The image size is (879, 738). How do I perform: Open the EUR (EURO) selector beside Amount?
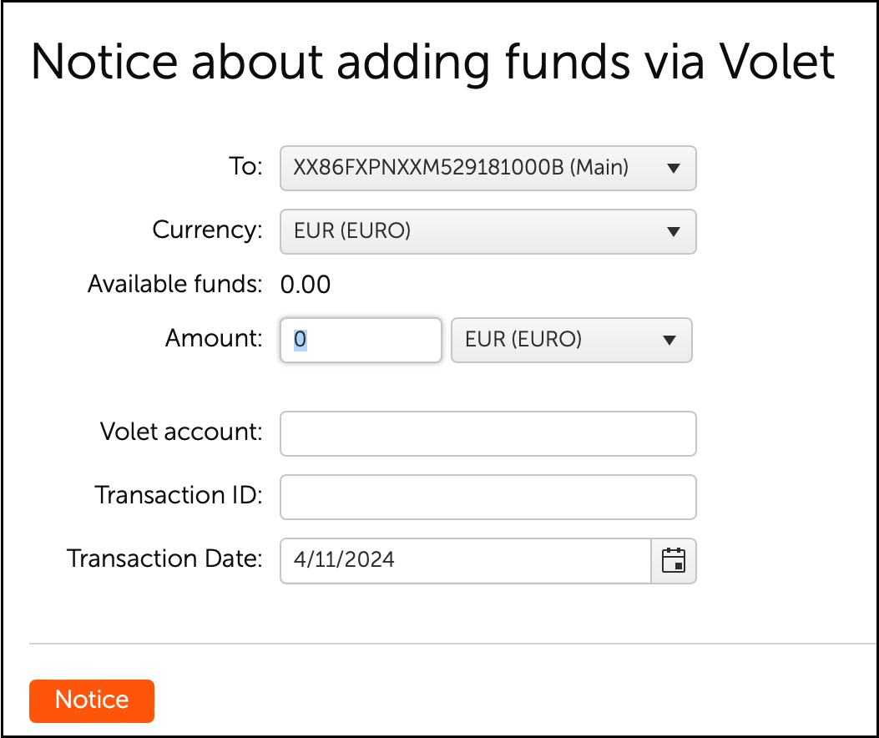571,341
